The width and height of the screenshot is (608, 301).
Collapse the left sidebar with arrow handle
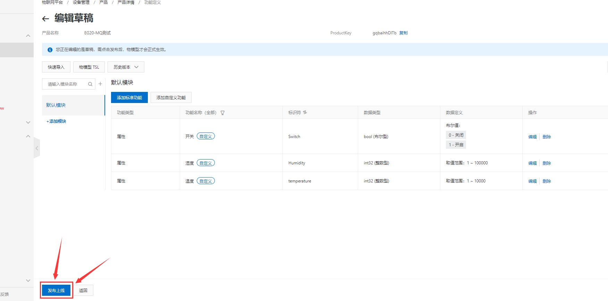(37, 148)
